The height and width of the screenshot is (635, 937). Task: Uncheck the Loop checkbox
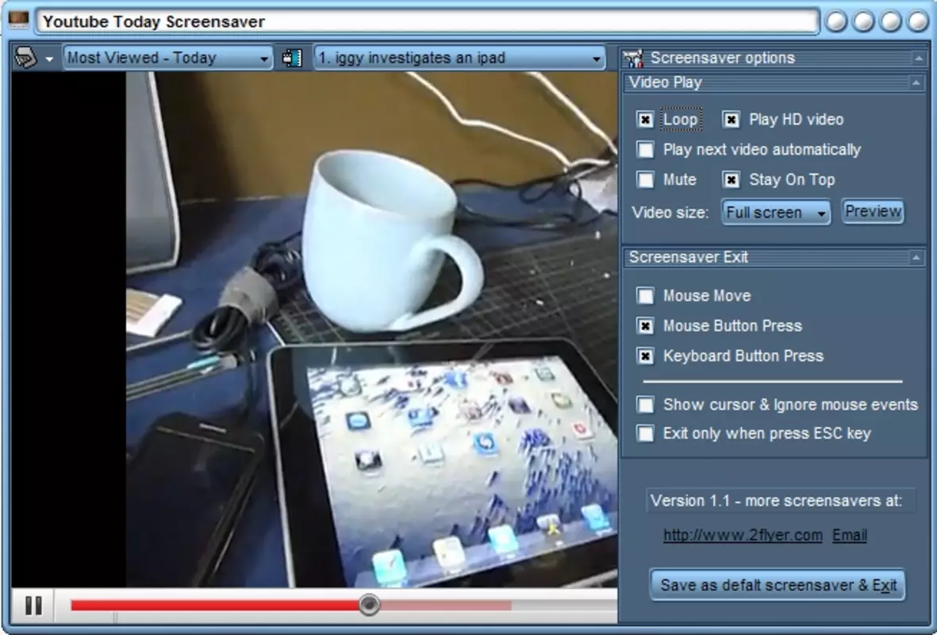pos(645,120)
